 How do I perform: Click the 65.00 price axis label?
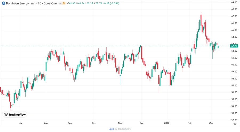(234, 30)
